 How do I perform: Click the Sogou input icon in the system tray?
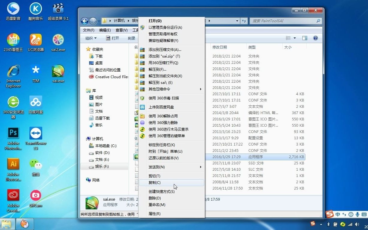[x=330, y=214]
